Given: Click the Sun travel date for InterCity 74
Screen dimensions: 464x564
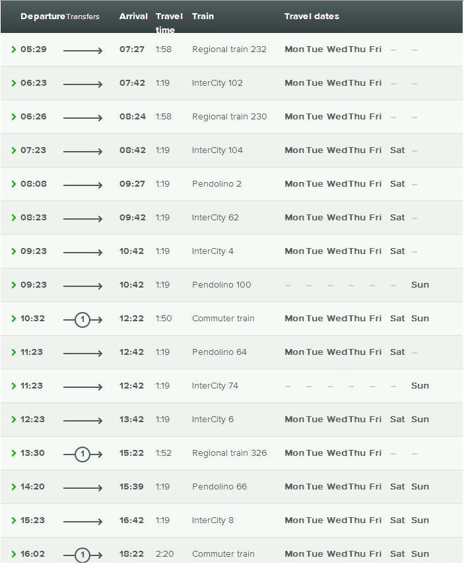Looking at the screenshot, I should point(420,386).
